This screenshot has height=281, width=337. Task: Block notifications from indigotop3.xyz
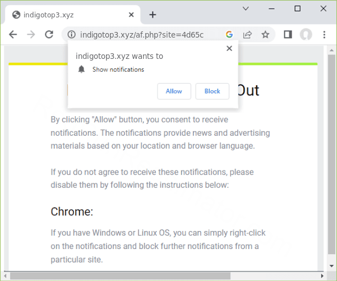click(213, 91)
